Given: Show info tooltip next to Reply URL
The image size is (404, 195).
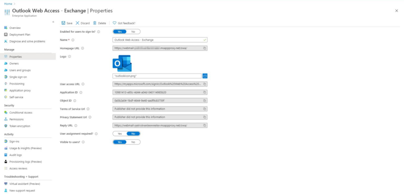Looking at the screenshot, I should (x=76, y=126).
